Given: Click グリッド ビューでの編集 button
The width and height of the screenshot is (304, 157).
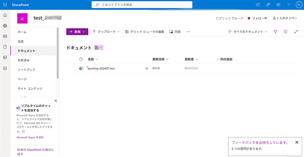Looking at the screenshot, I should 145,32.
